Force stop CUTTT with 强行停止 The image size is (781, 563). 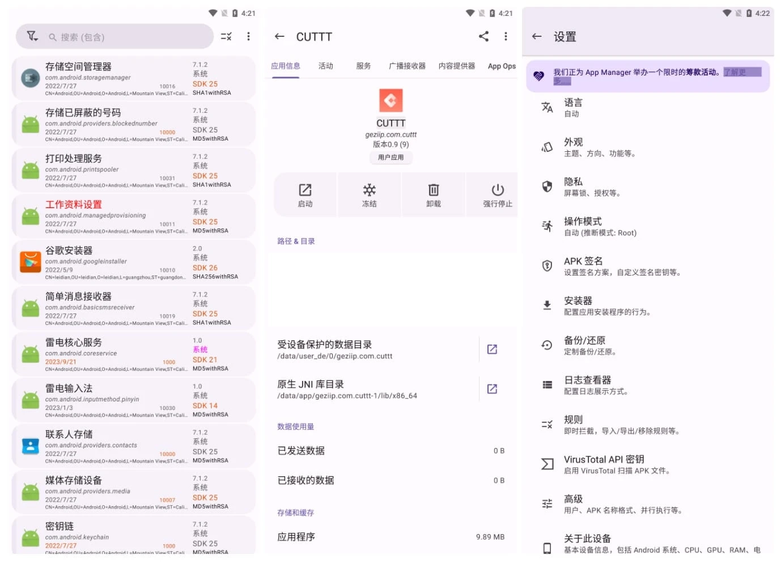click(x=497, y=195)
